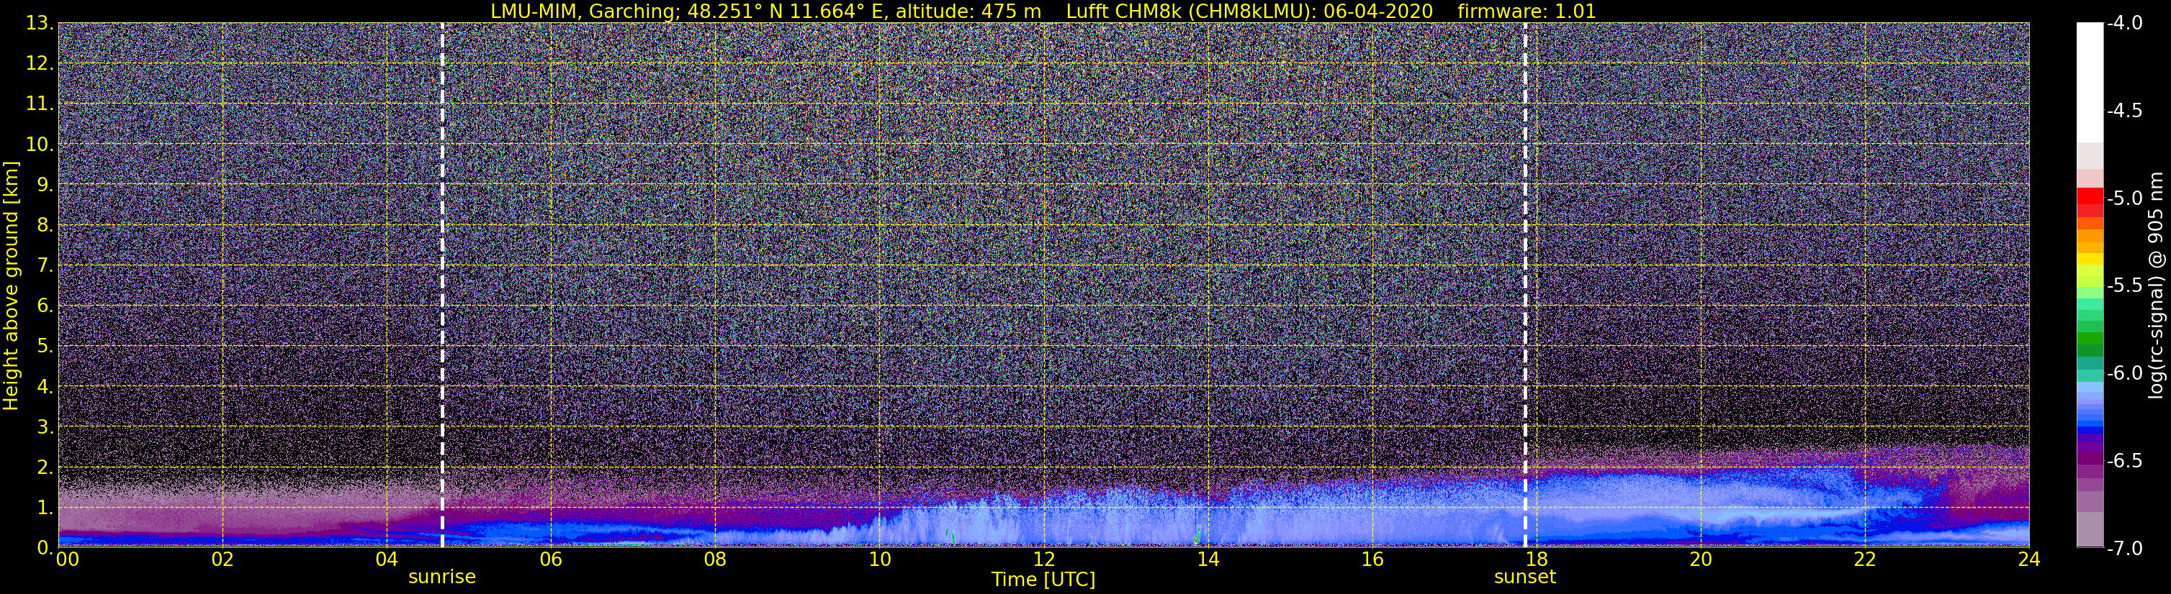Click the '5.' height axis tick label
This screenshot has height=594, width=2171.
click(x=45, y=346)
